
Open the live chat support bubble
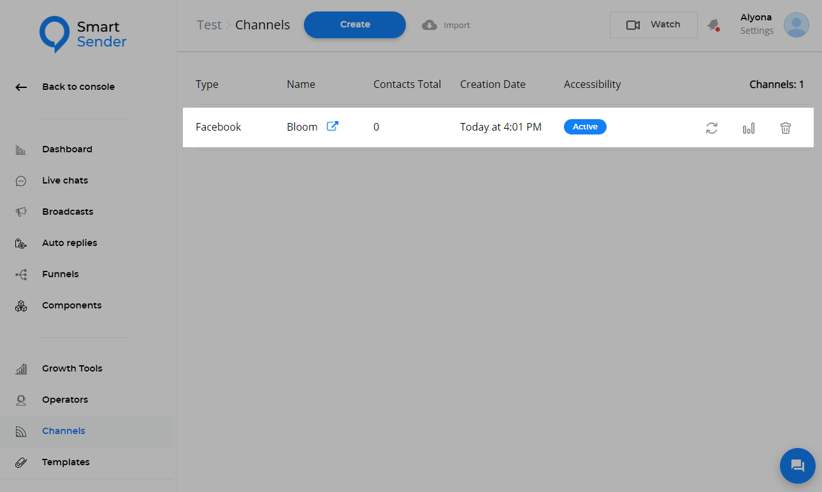tap(797, 466)
